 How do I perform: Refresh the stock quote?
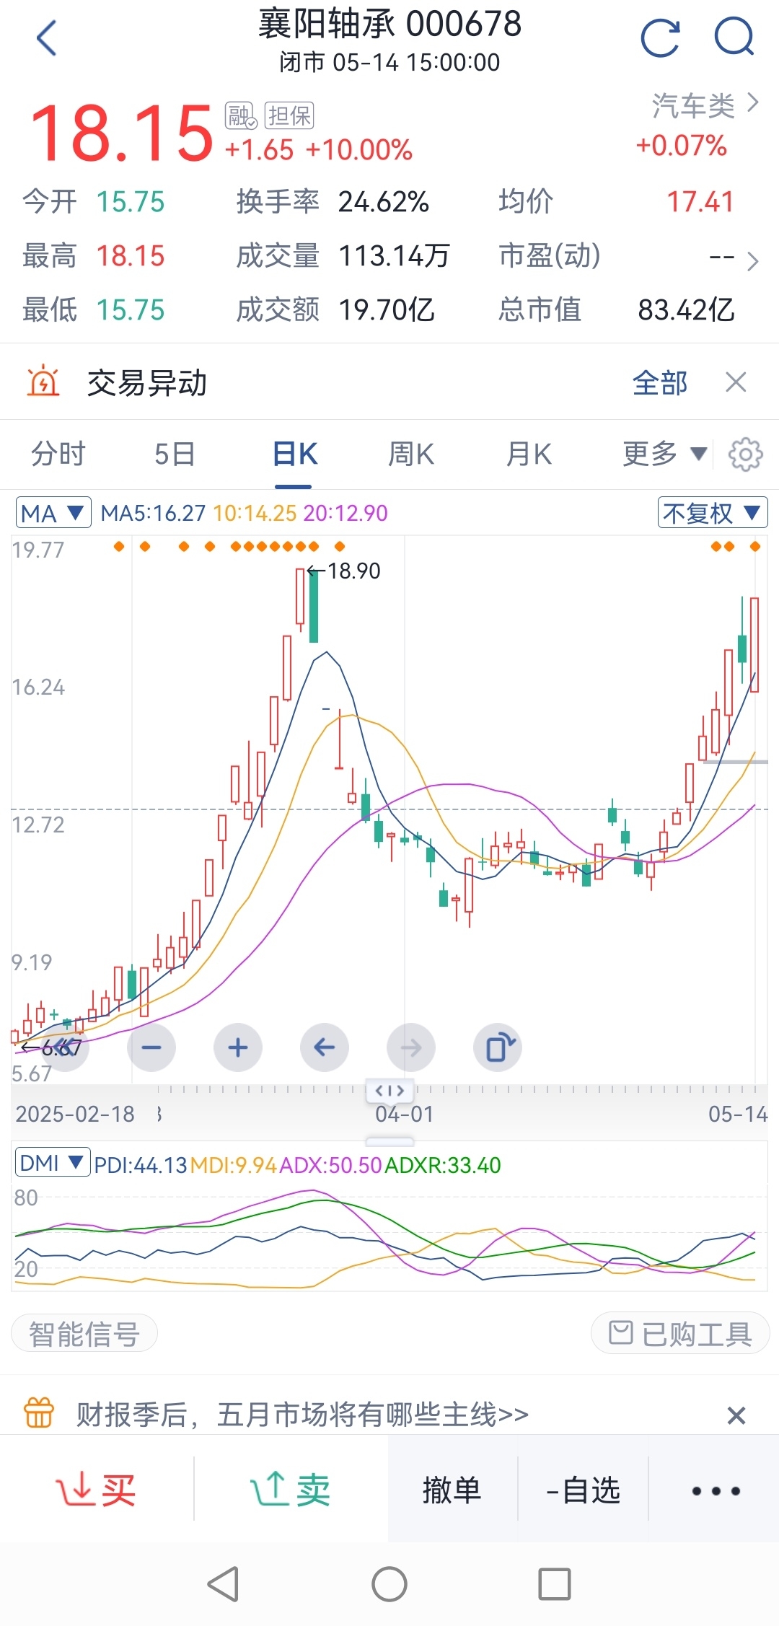point(660,38)
